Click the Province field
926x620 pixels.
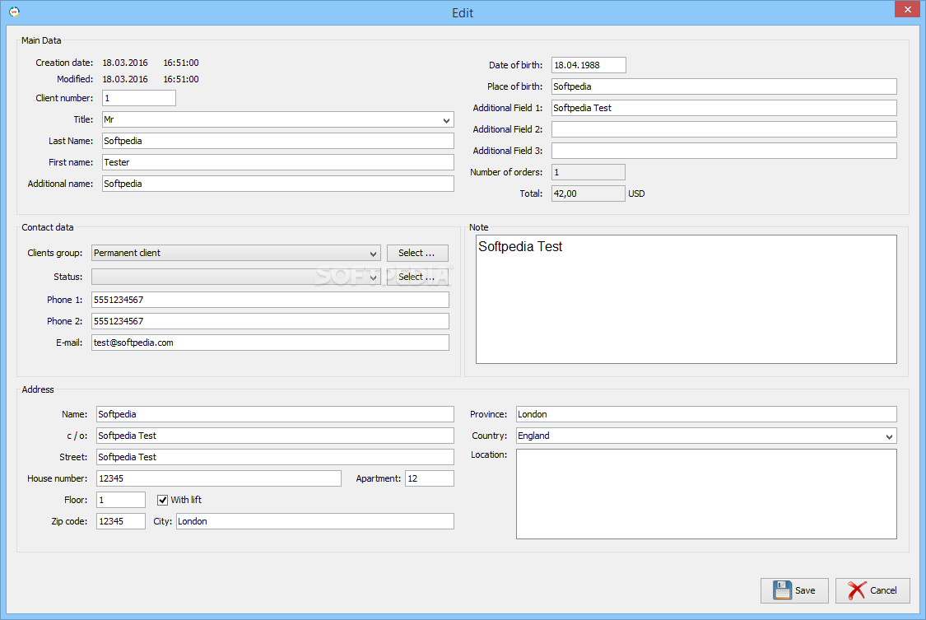coord(706,414)
